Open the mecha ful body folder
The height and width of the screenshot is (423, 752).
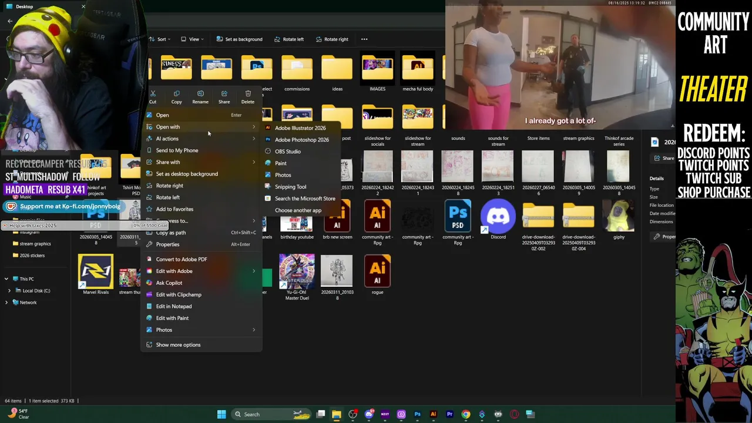click(418, 73)
